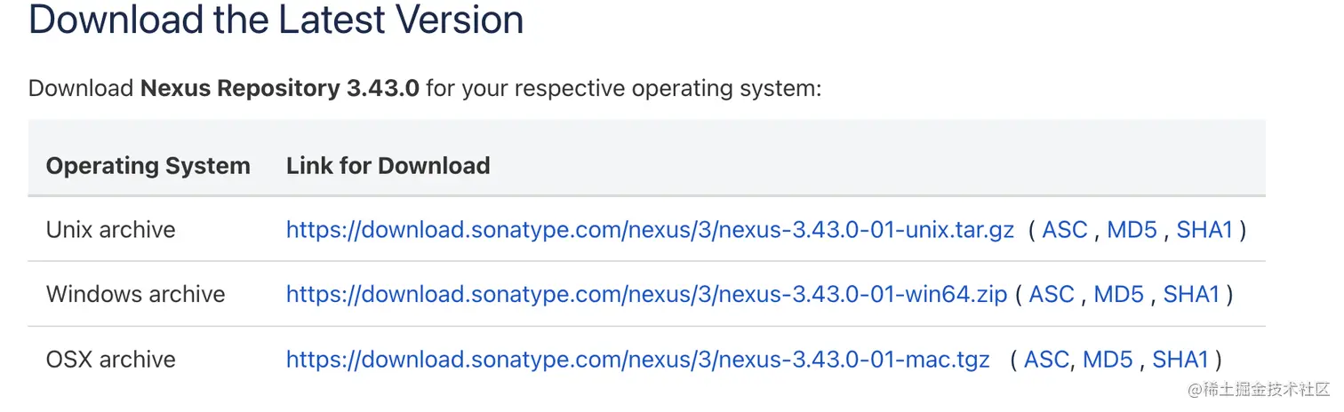The image size is (1344, 412).
Task: Open the OSX mac.tgz download link
Action: 637,360
